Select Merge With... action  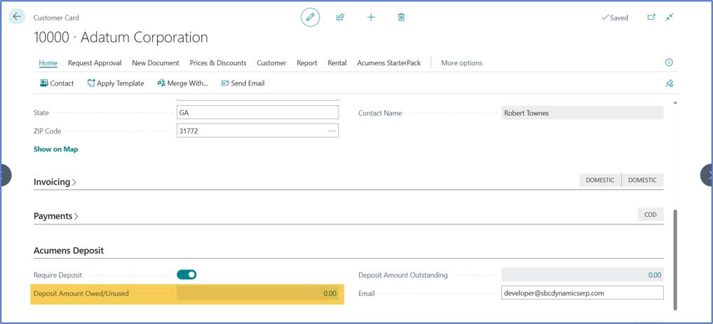(182, 83)
